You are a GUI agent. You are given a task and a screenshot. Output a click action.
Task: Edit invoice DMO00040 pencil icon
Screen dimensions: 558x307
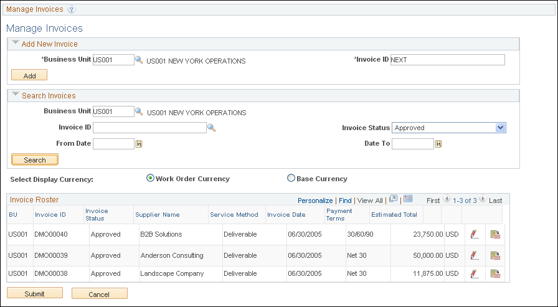[x=474, y=234]
